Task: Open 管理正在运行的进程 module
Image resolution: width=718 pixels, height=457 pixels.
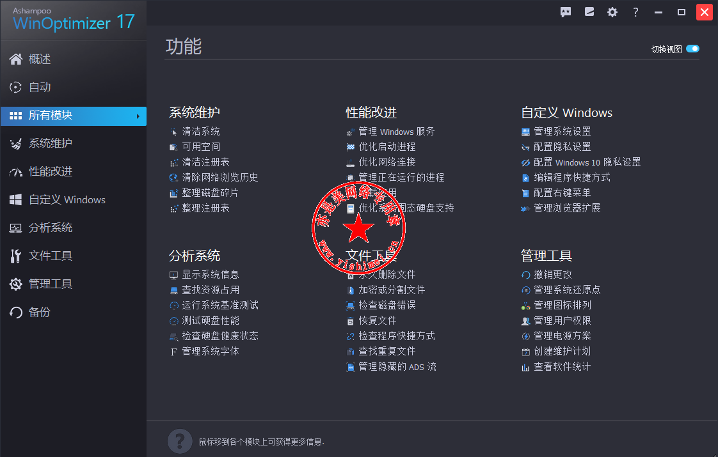Action: pyautogui.click(x=401, y=178)
